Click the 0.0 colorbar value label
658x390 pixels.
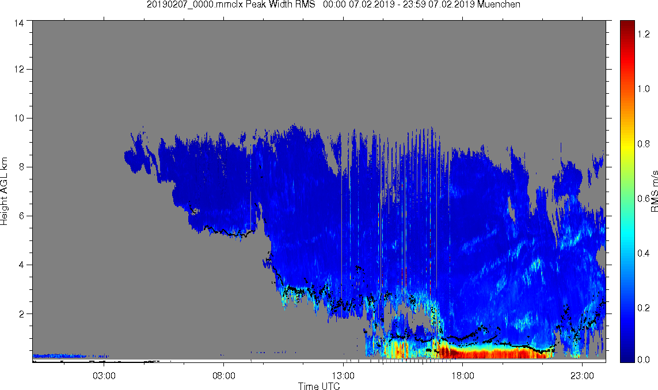click(x=644, y=360)
